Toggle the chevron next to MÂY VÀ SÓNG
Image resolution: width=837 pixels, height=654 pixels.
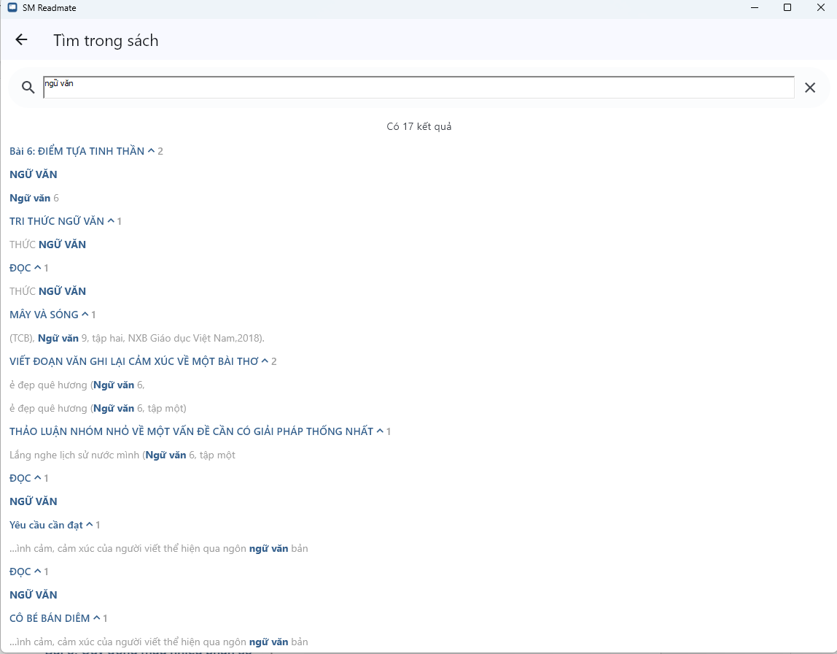point(85,315)
